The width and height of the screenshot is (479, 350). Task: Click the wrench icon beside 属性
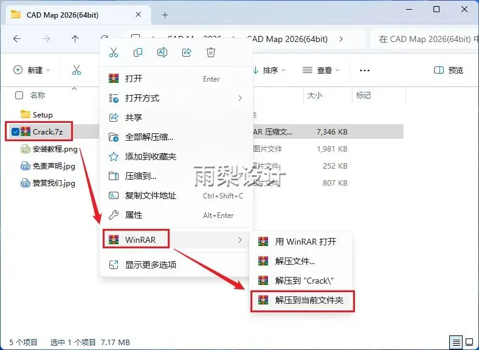pyautogui.click(x=114, y=215)
